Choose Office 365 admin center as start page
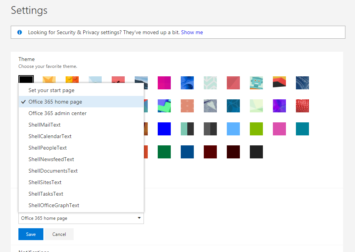 (81, 113)
